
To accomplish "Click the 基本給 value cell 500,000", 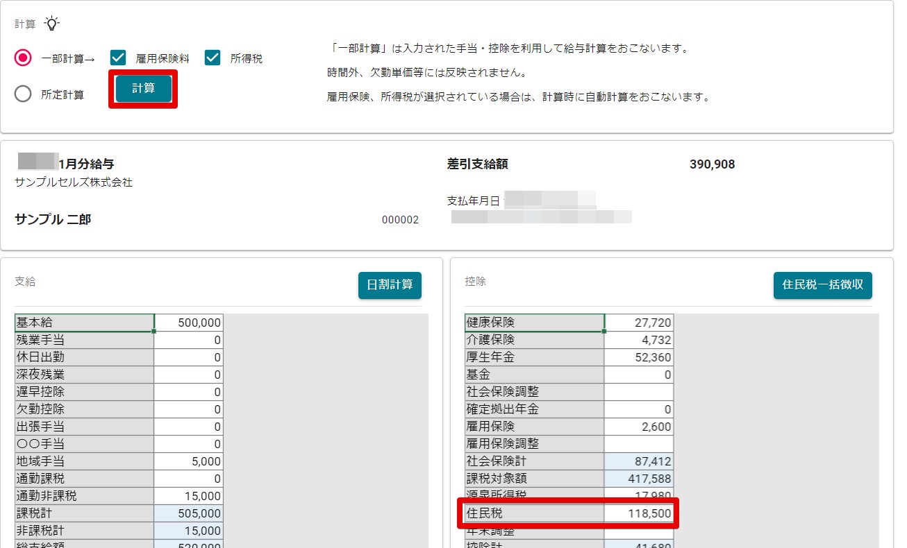I will pyautogui.click(x=188, y=323).
